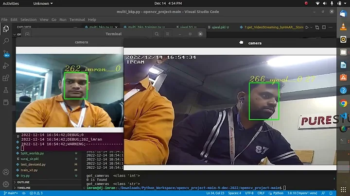Open Source Control view with 5K+ badge
This screenshot has width=350, height=196.
[x=6, y=53]
